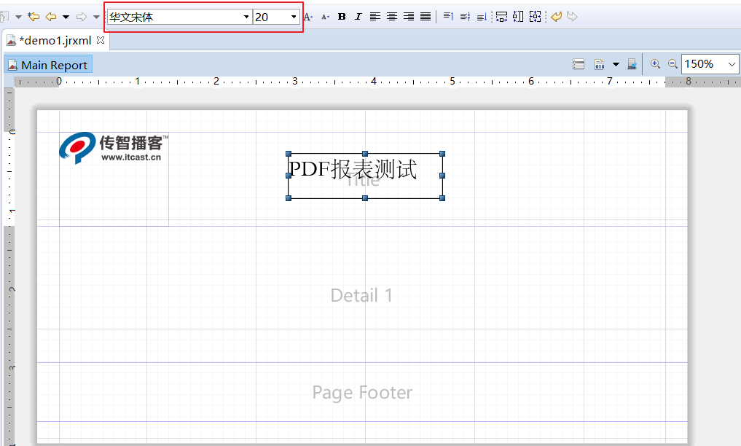The width and height of the screenshot is (741, 446).
Task: Toggle bold formatting
Action: pyautogui.click(x=342, y=17)
